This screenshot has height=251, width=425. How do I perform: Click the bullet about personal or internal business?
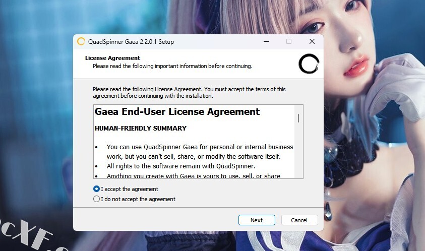(200, 152)
